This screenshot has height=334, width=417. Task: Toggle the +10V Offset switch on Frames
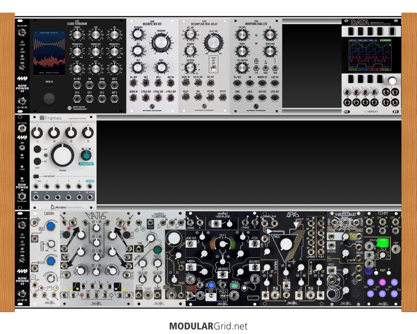click(x=36, y=176)
